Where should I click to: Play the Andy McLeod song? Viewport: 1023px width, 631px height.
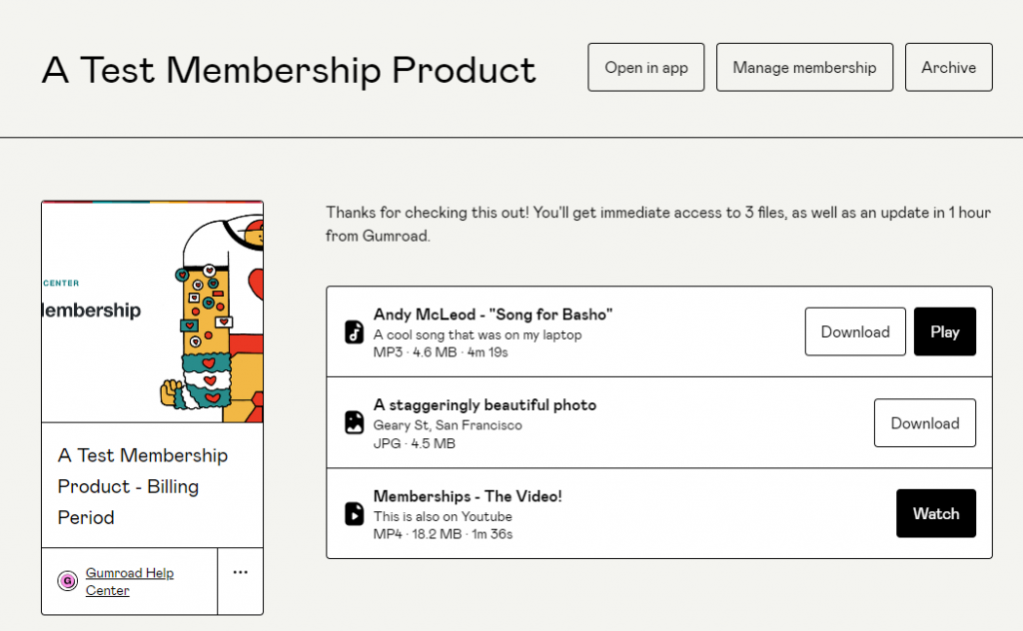[944, 331]
